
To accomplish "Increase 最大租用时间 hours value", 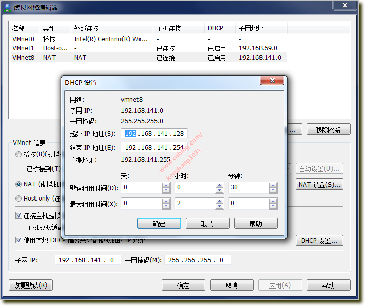I will tap(219, 201).
